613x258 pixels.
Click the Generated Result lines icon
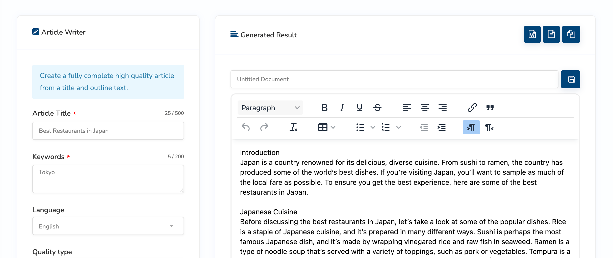pos(234,34)
